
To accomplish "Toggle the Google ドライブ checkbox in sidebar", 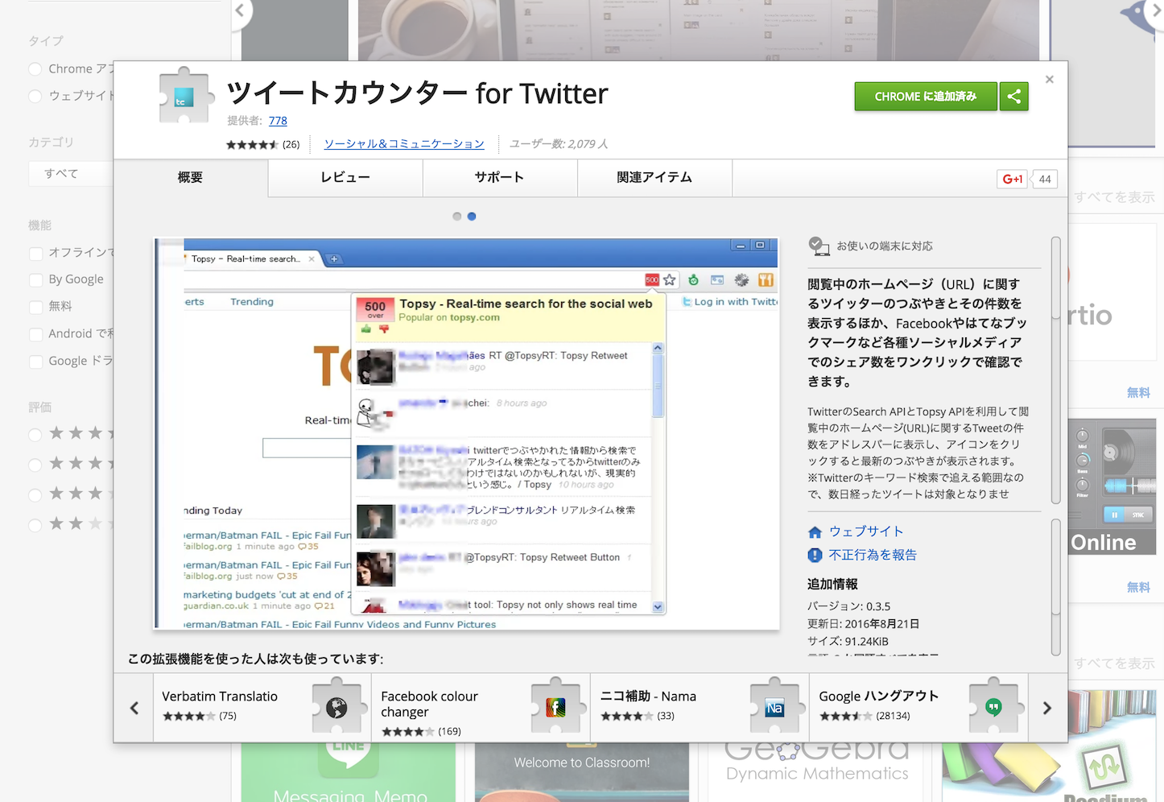I will [x=35, y=362].
